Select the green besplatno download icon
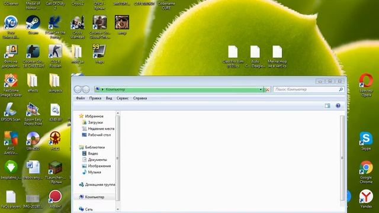Viewport: 379px width, 213px height. click(x=11, y=170)
